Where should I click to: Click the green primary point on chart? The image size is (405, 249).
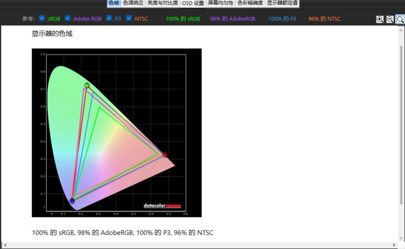click(x=87, y=85)
